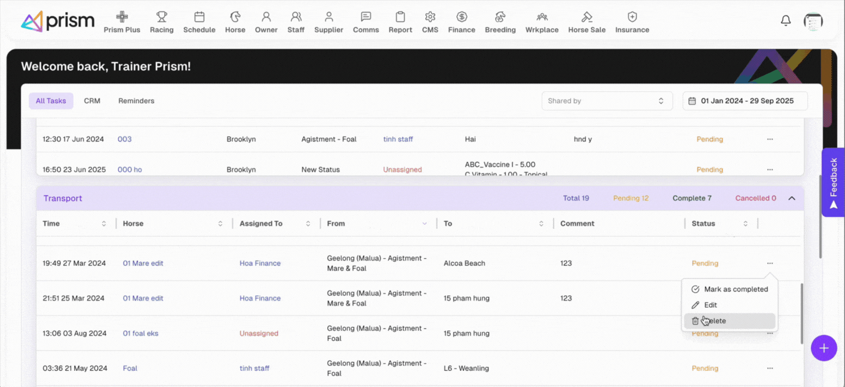Open the Horse Sale gavel icon

click(586, 17)
